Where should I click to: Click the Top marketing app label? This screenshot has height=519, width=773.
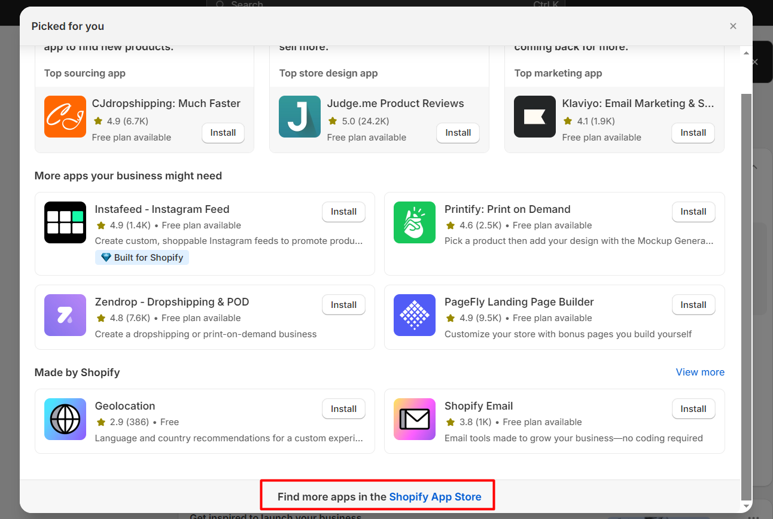tap(558, 74)
